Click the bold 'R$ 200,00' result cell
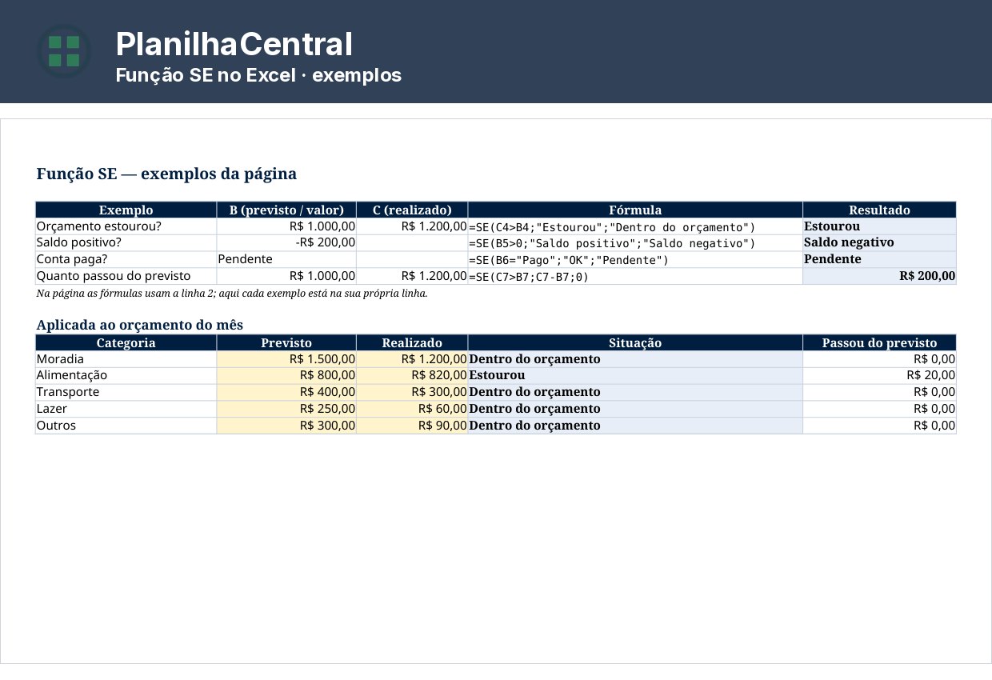 click(x=879, y=276)
